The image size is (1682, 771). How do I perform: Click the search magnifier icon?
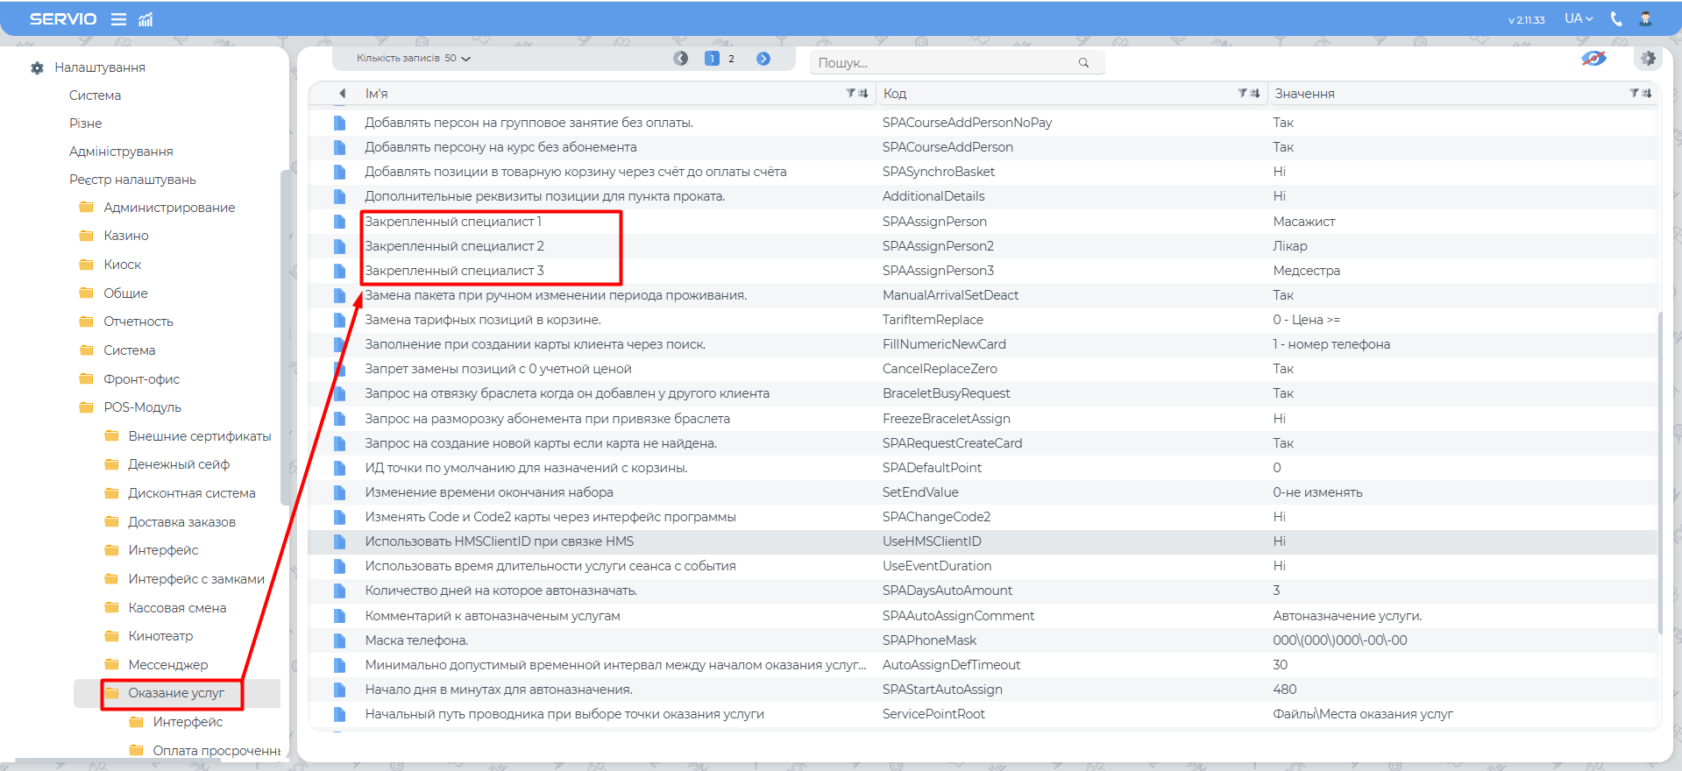coord(1083,63)
